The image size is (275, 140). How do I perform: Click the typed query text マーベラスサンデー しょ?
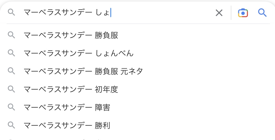click(x=67, y=13)
